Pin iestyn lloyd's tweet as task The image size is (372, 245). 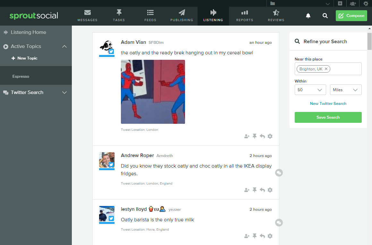pos(255,236)
